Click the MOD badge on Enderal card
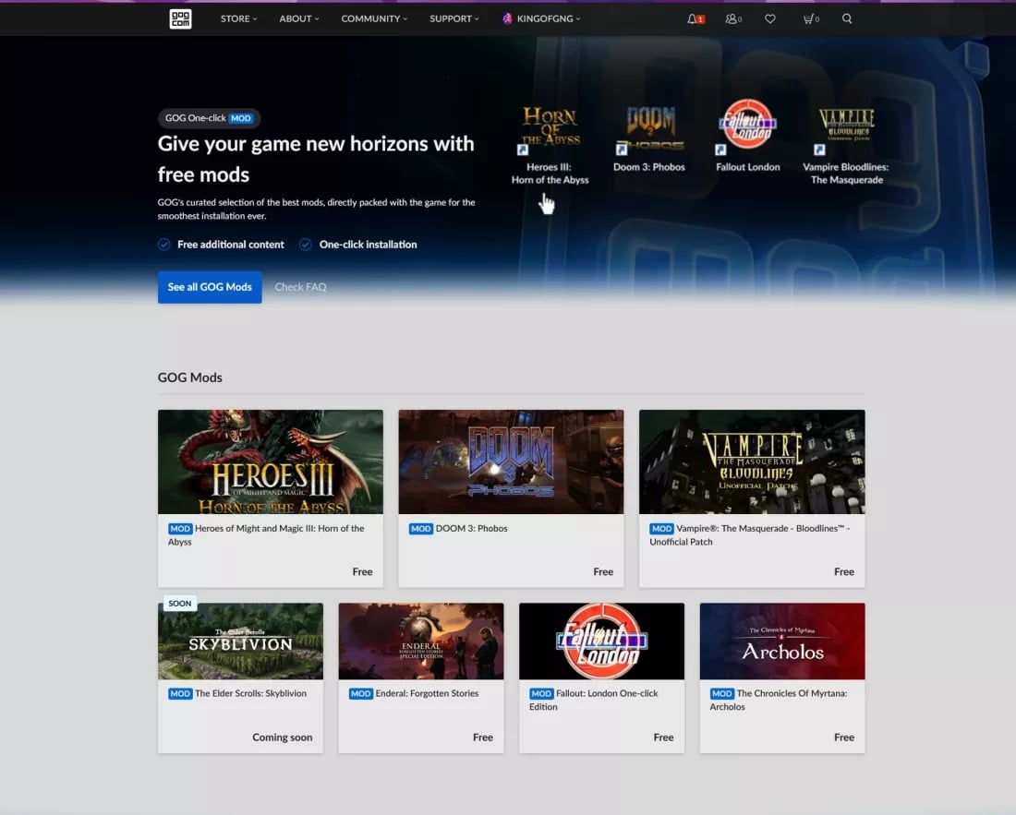Viewport: 1016px width, 815px height. [361, 694]
